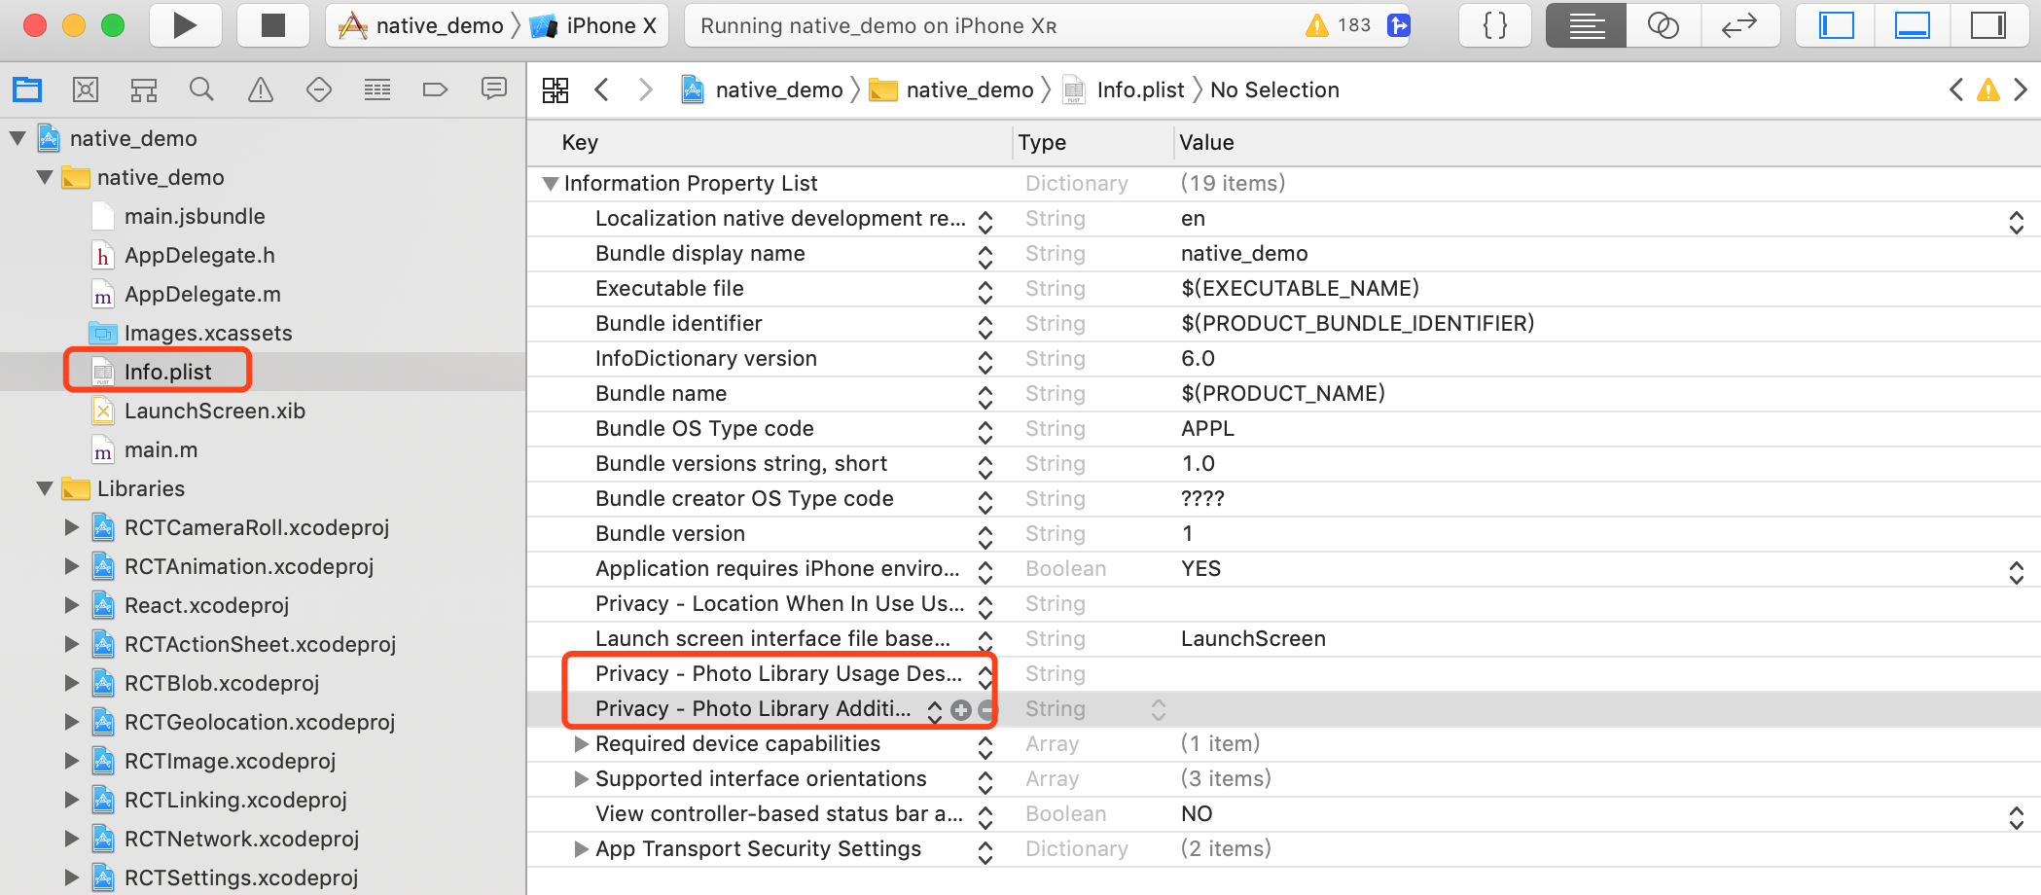Screen dimensions: 2041x895
Task: Show the Test navigator diamond icon
Action: (x=319, y=89)
